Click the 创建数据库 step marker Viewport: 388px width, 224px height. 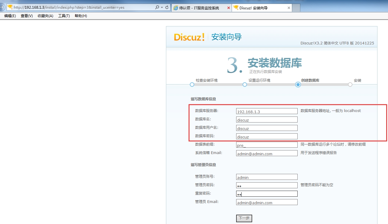pos(298,85)
